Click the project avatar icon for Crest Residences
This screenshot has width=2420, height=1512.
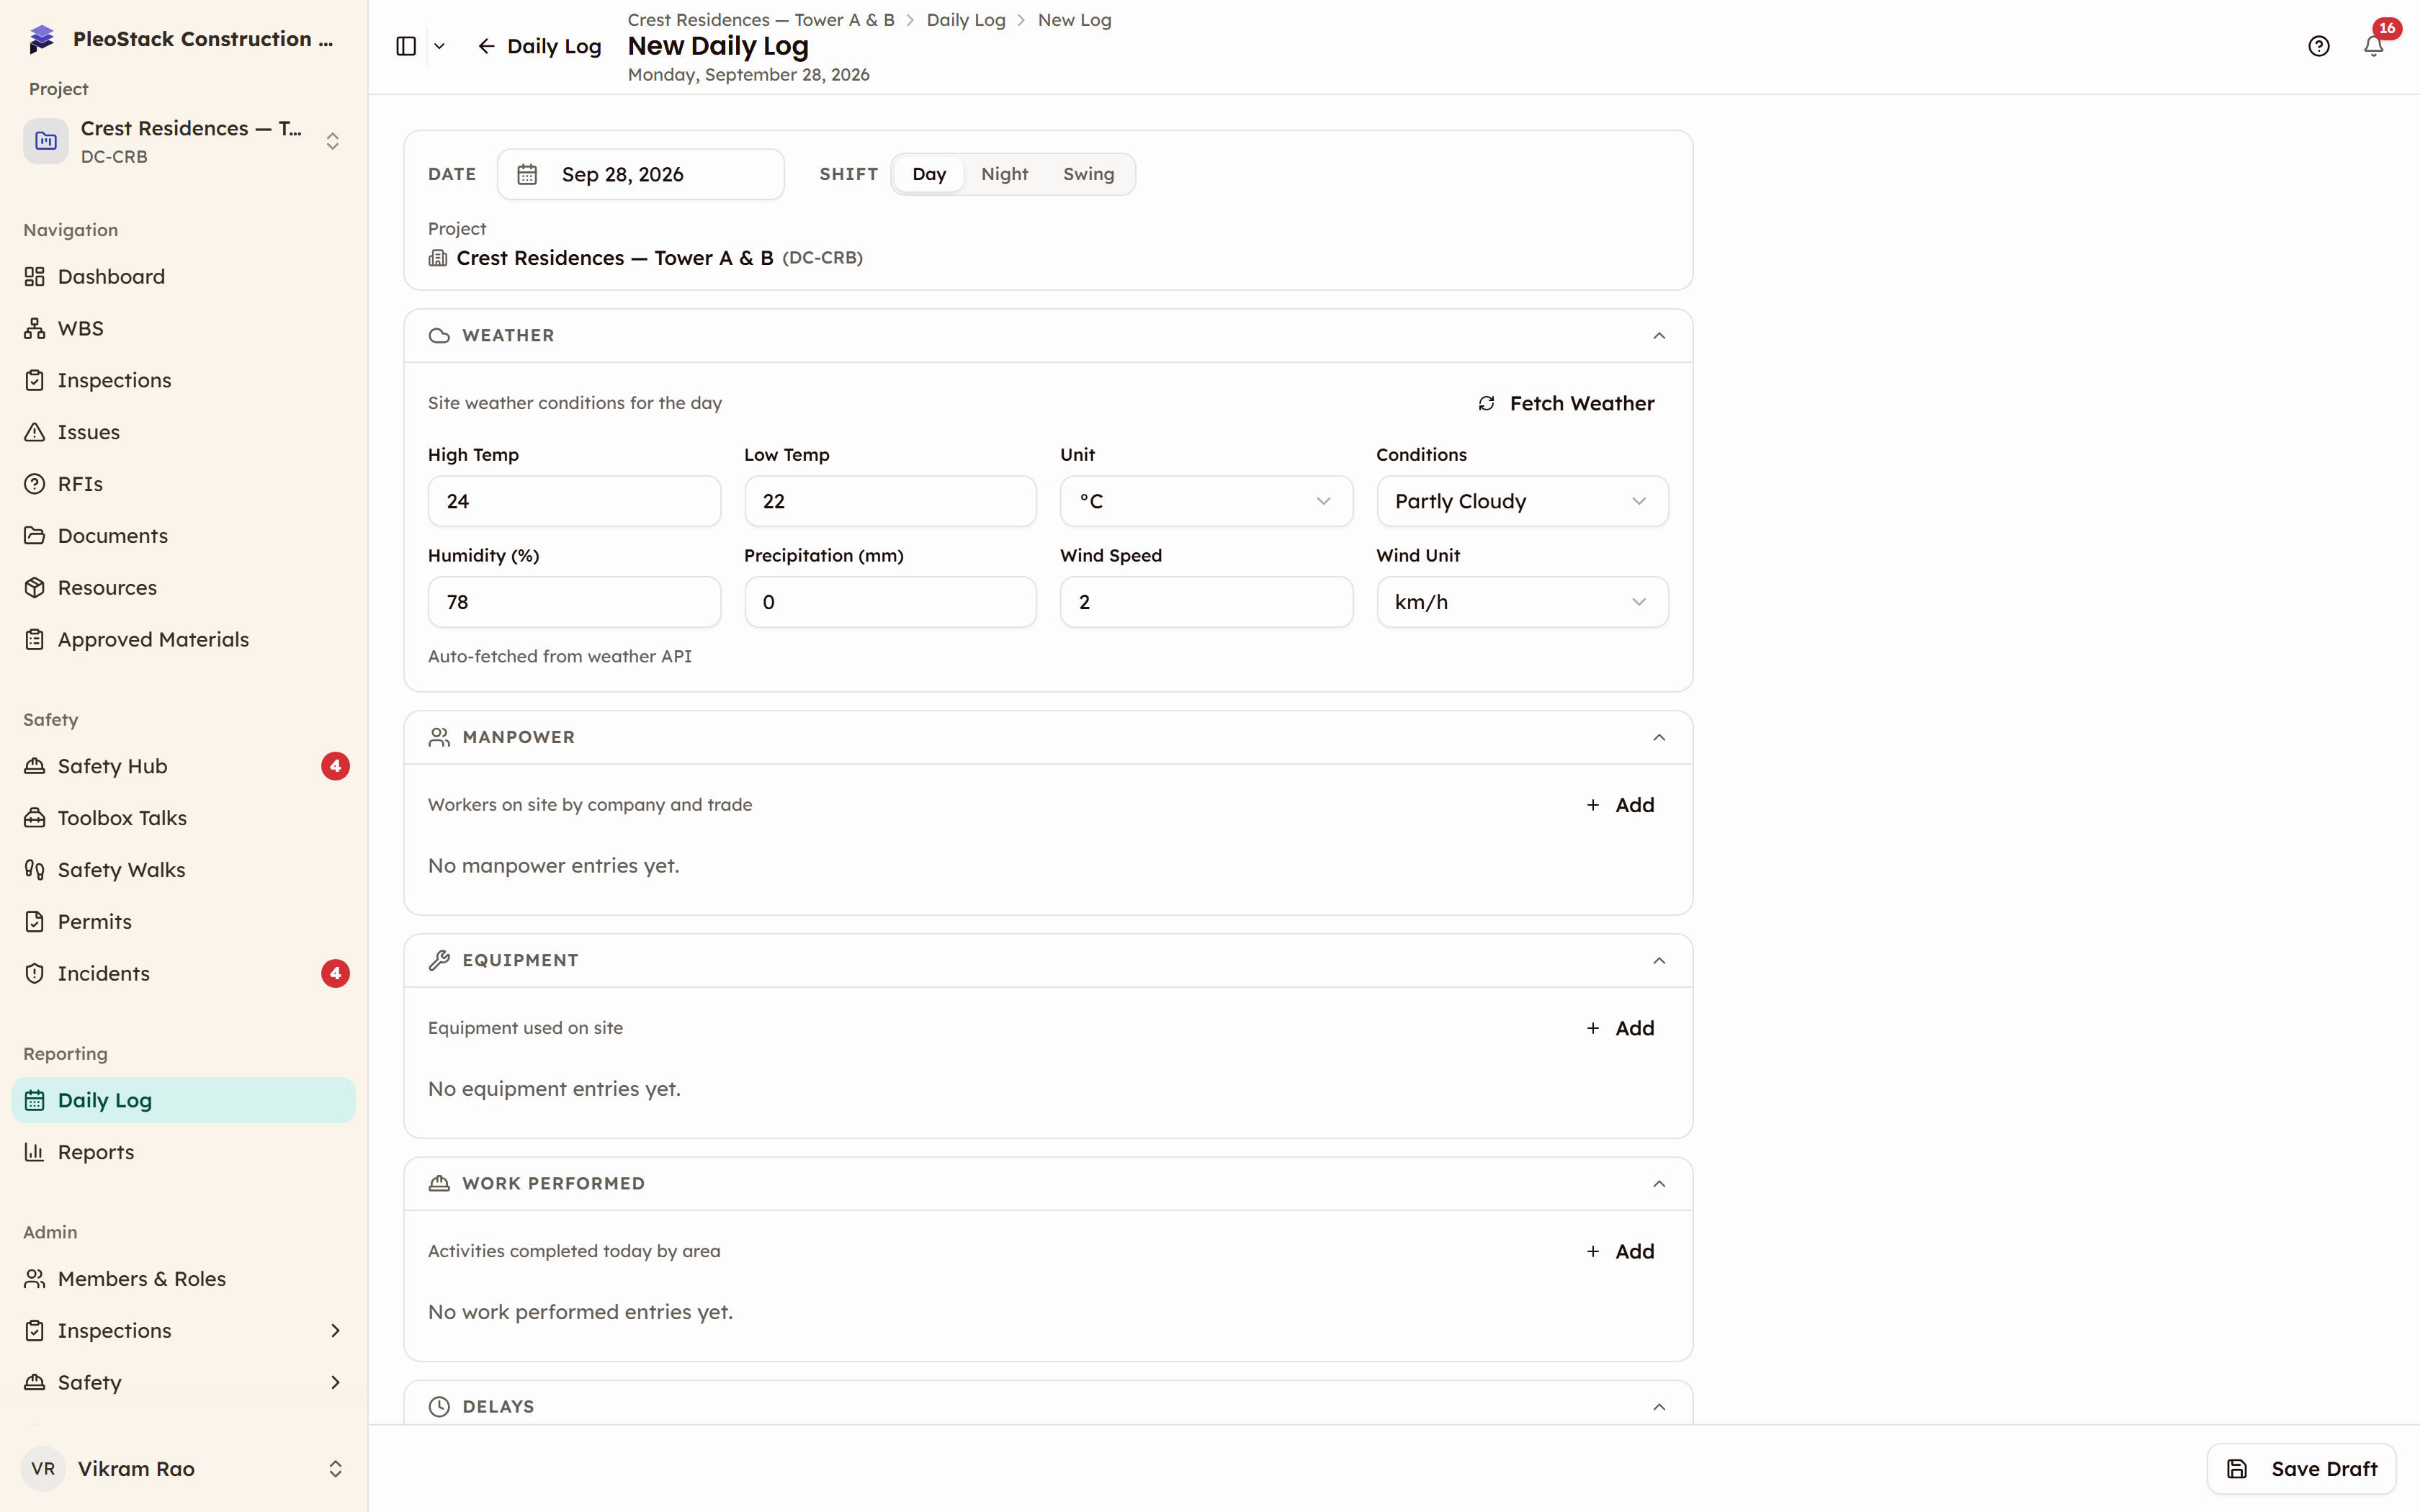coord(46,141)
